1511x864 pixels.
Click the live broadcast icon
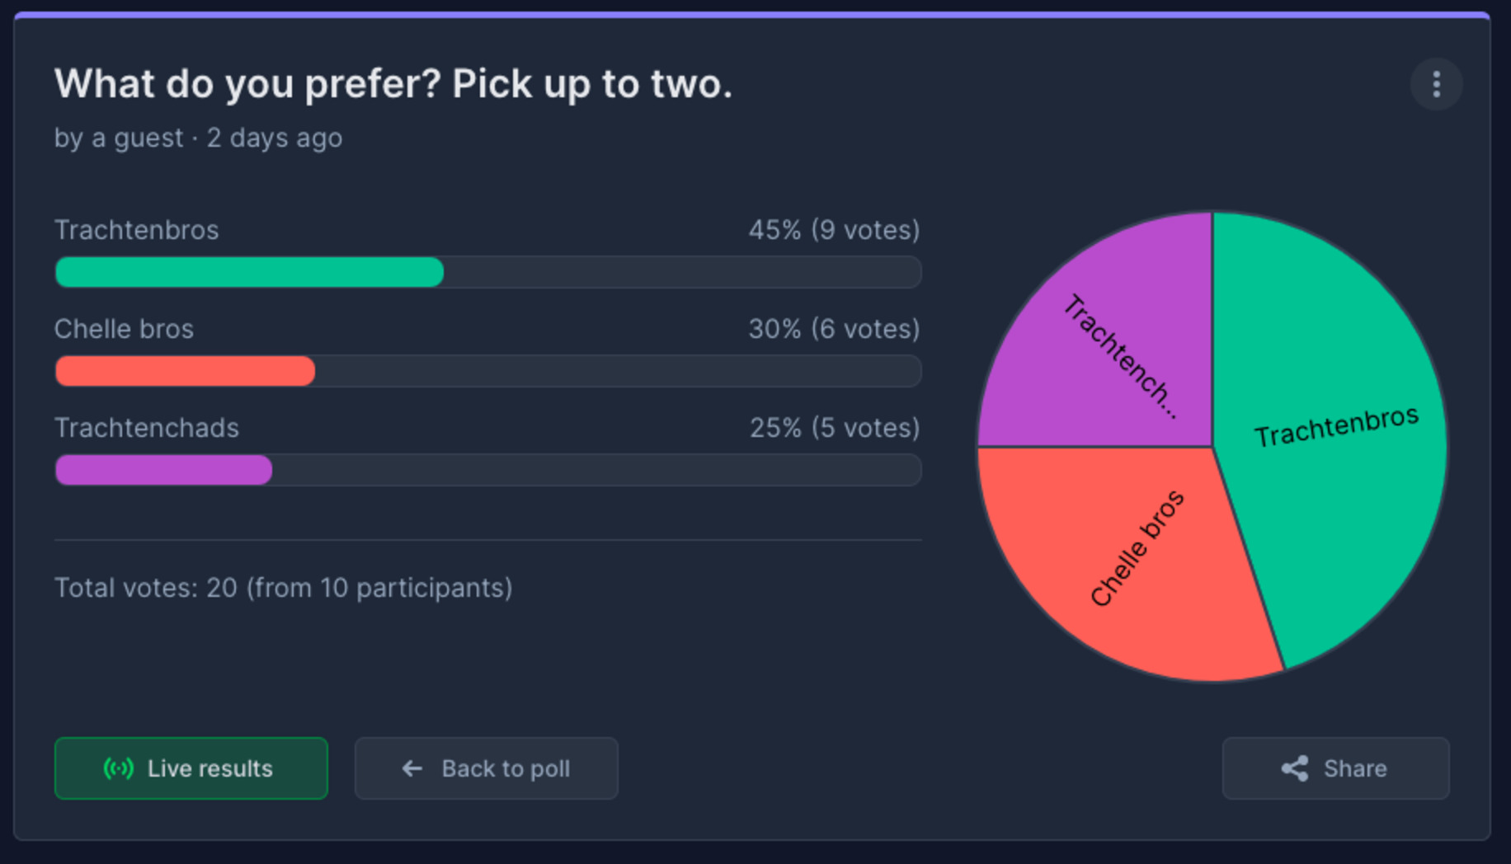[x=119, y=768]
